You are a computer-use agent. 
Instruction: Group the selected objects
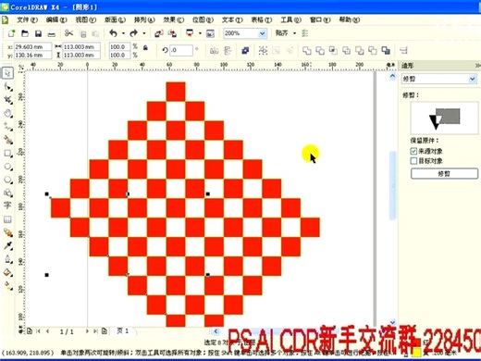pyautogui.click(x=263, y=50)
